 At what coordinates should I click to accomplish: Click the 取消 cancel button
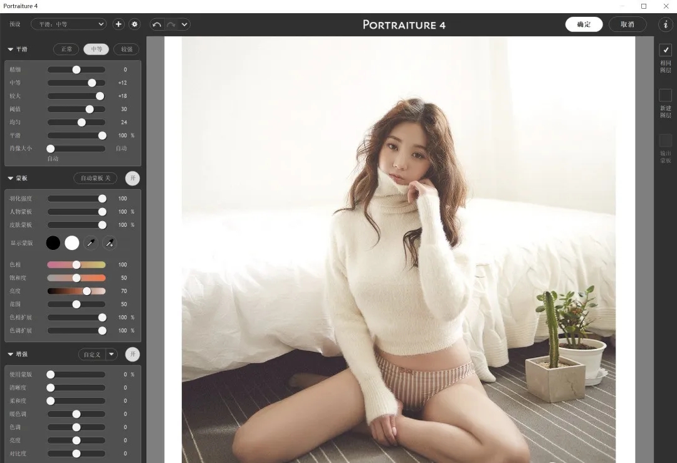coord(627,24)
